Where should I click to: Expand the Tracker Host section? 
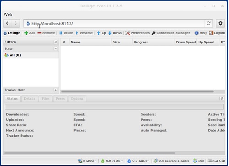tap(55, 90)
